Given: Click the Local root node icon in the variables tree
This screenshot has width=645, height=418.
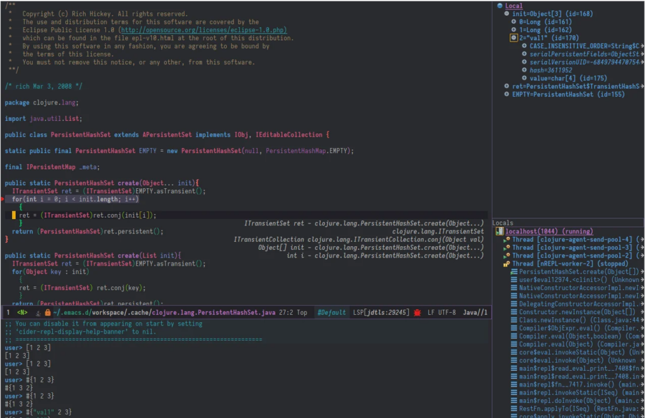Looking at the screenshot, I should pyautogui.click(x=501, y=6).
